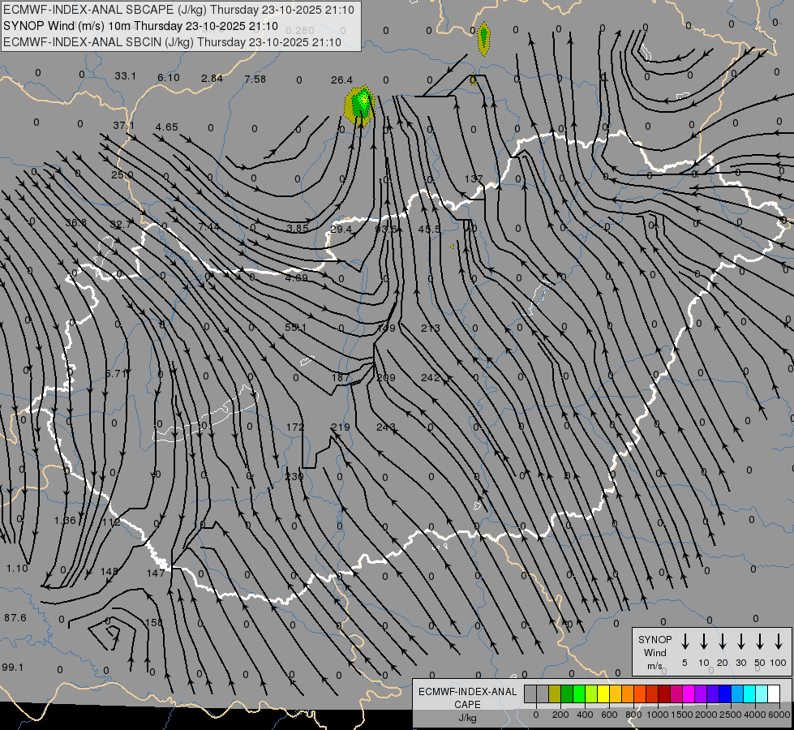The height and width of the screenshot is (730, 794).
Task: Click the SYNOP Wind m/s legend label
Action: [655, 652]
